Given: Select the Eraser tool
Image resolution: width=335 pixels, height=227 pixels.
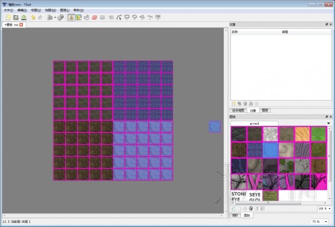Looking at the screenshot, I should [95, 17].
